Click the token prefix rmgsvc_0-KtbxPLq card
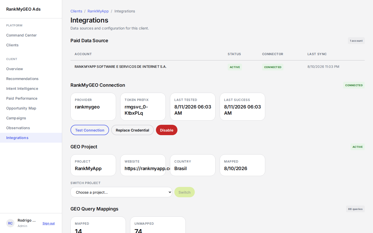Viewport: 373px width, 233px height. pos(143,107)
